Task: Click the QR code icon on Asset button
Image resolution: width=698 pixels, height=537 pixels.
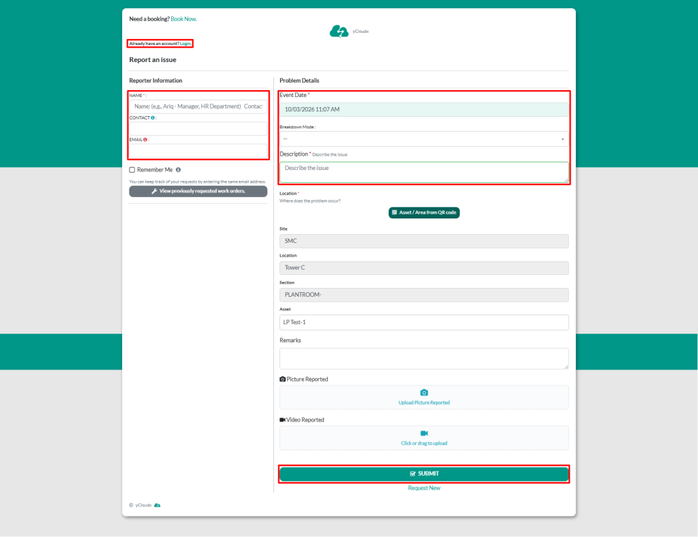Action: (x=395, y=213)
